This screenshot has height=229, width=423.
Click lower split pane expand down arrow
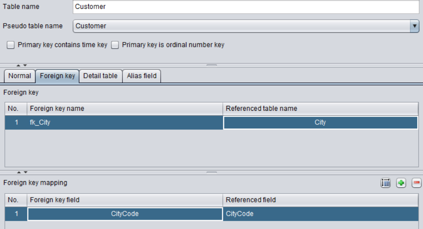26,172
